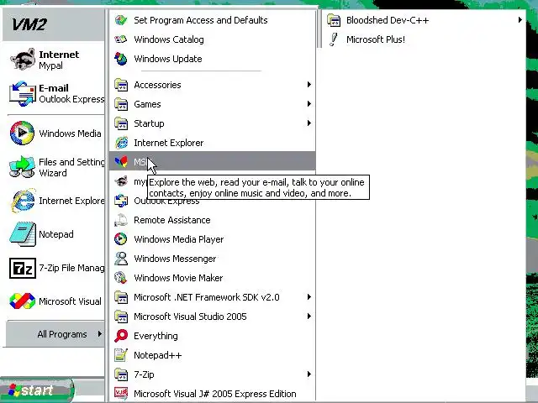
Task: Click the Windows Messenger icon
Action: tap(121, 259)
